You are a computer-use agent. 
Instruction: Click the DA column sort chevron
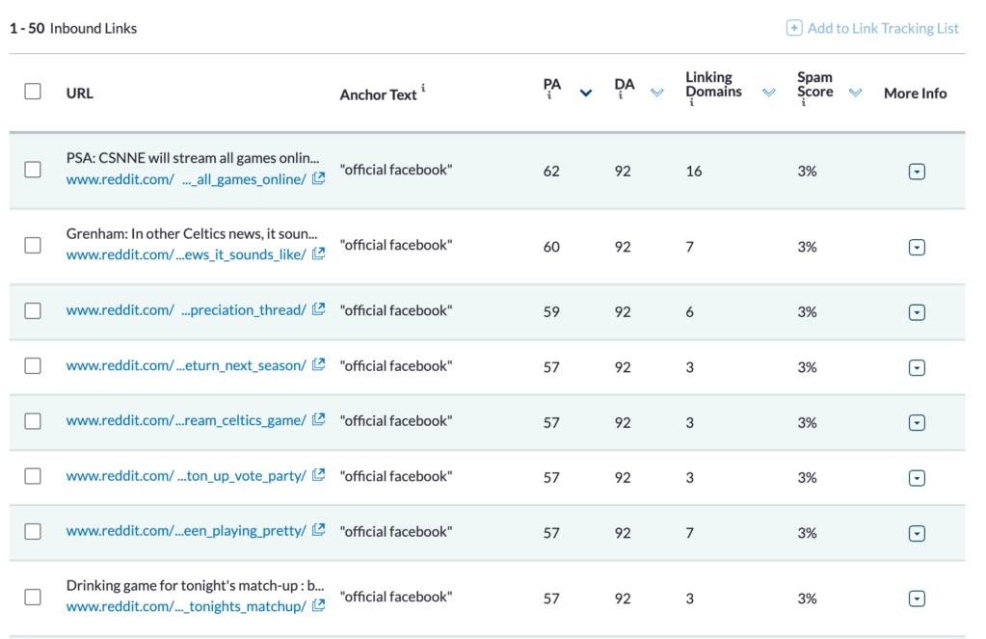657,93
